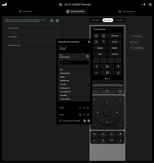
Task: Click the round record key on the remote
Action: point(103,134)
